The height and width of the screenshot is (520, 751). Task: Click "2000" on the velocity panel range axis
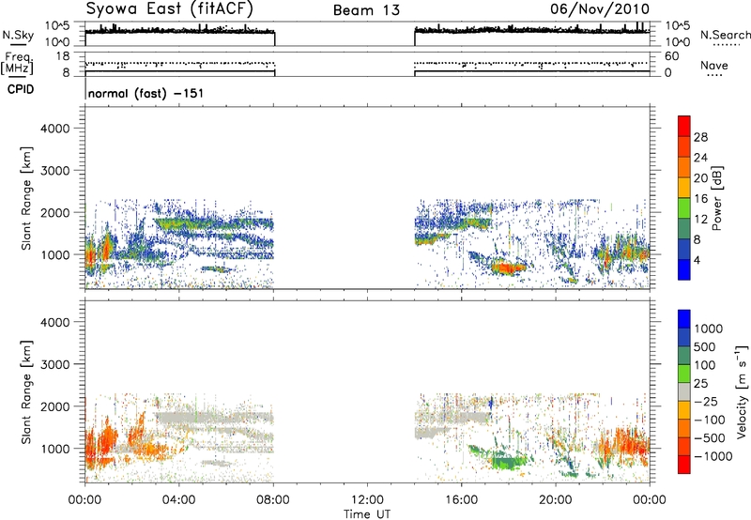click(x=54, y=406)
